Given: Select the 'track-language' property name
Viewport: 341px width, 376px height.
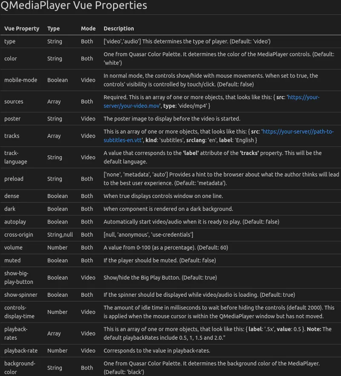Looking at the screenshot, I should coord(16,157).
